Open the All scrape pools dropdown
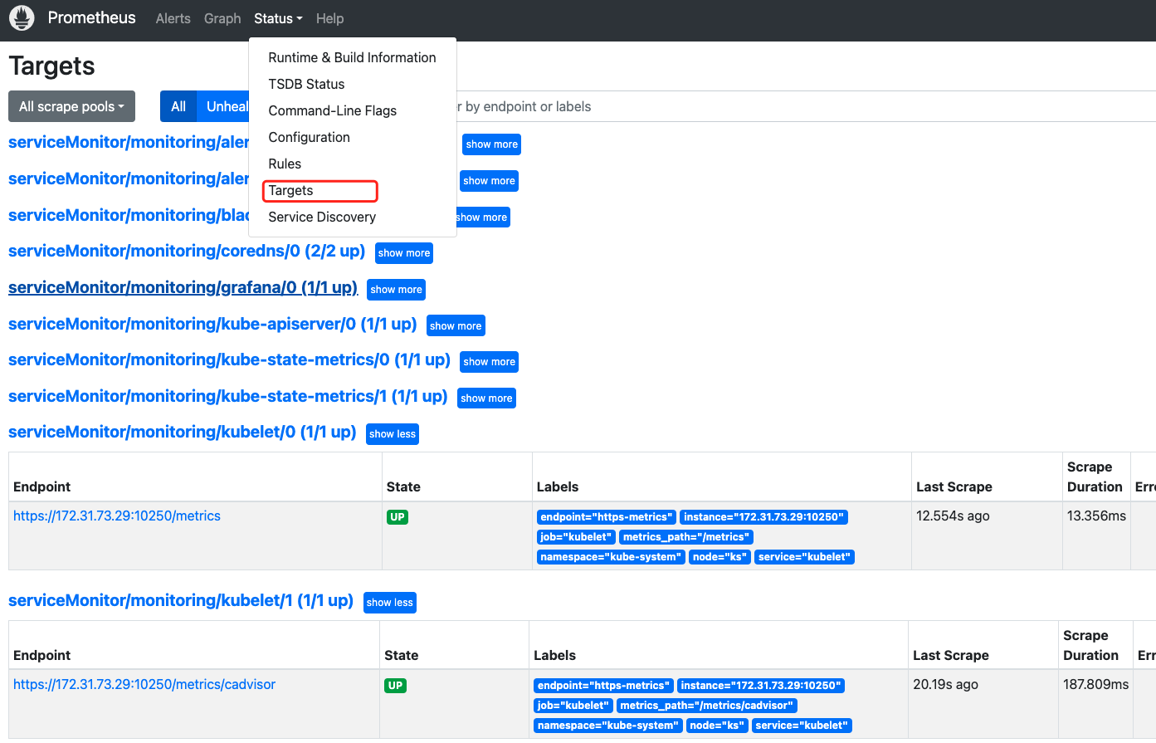The image size is (1156, 743). 71,106
